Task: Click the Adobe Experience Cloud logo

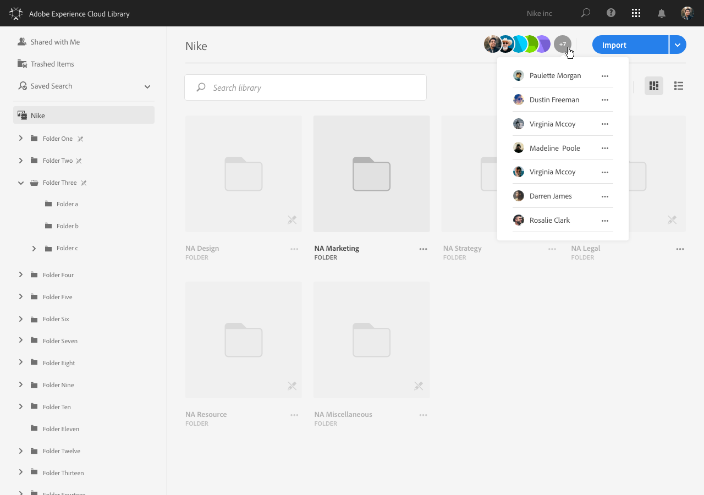Action: (16, 13)
